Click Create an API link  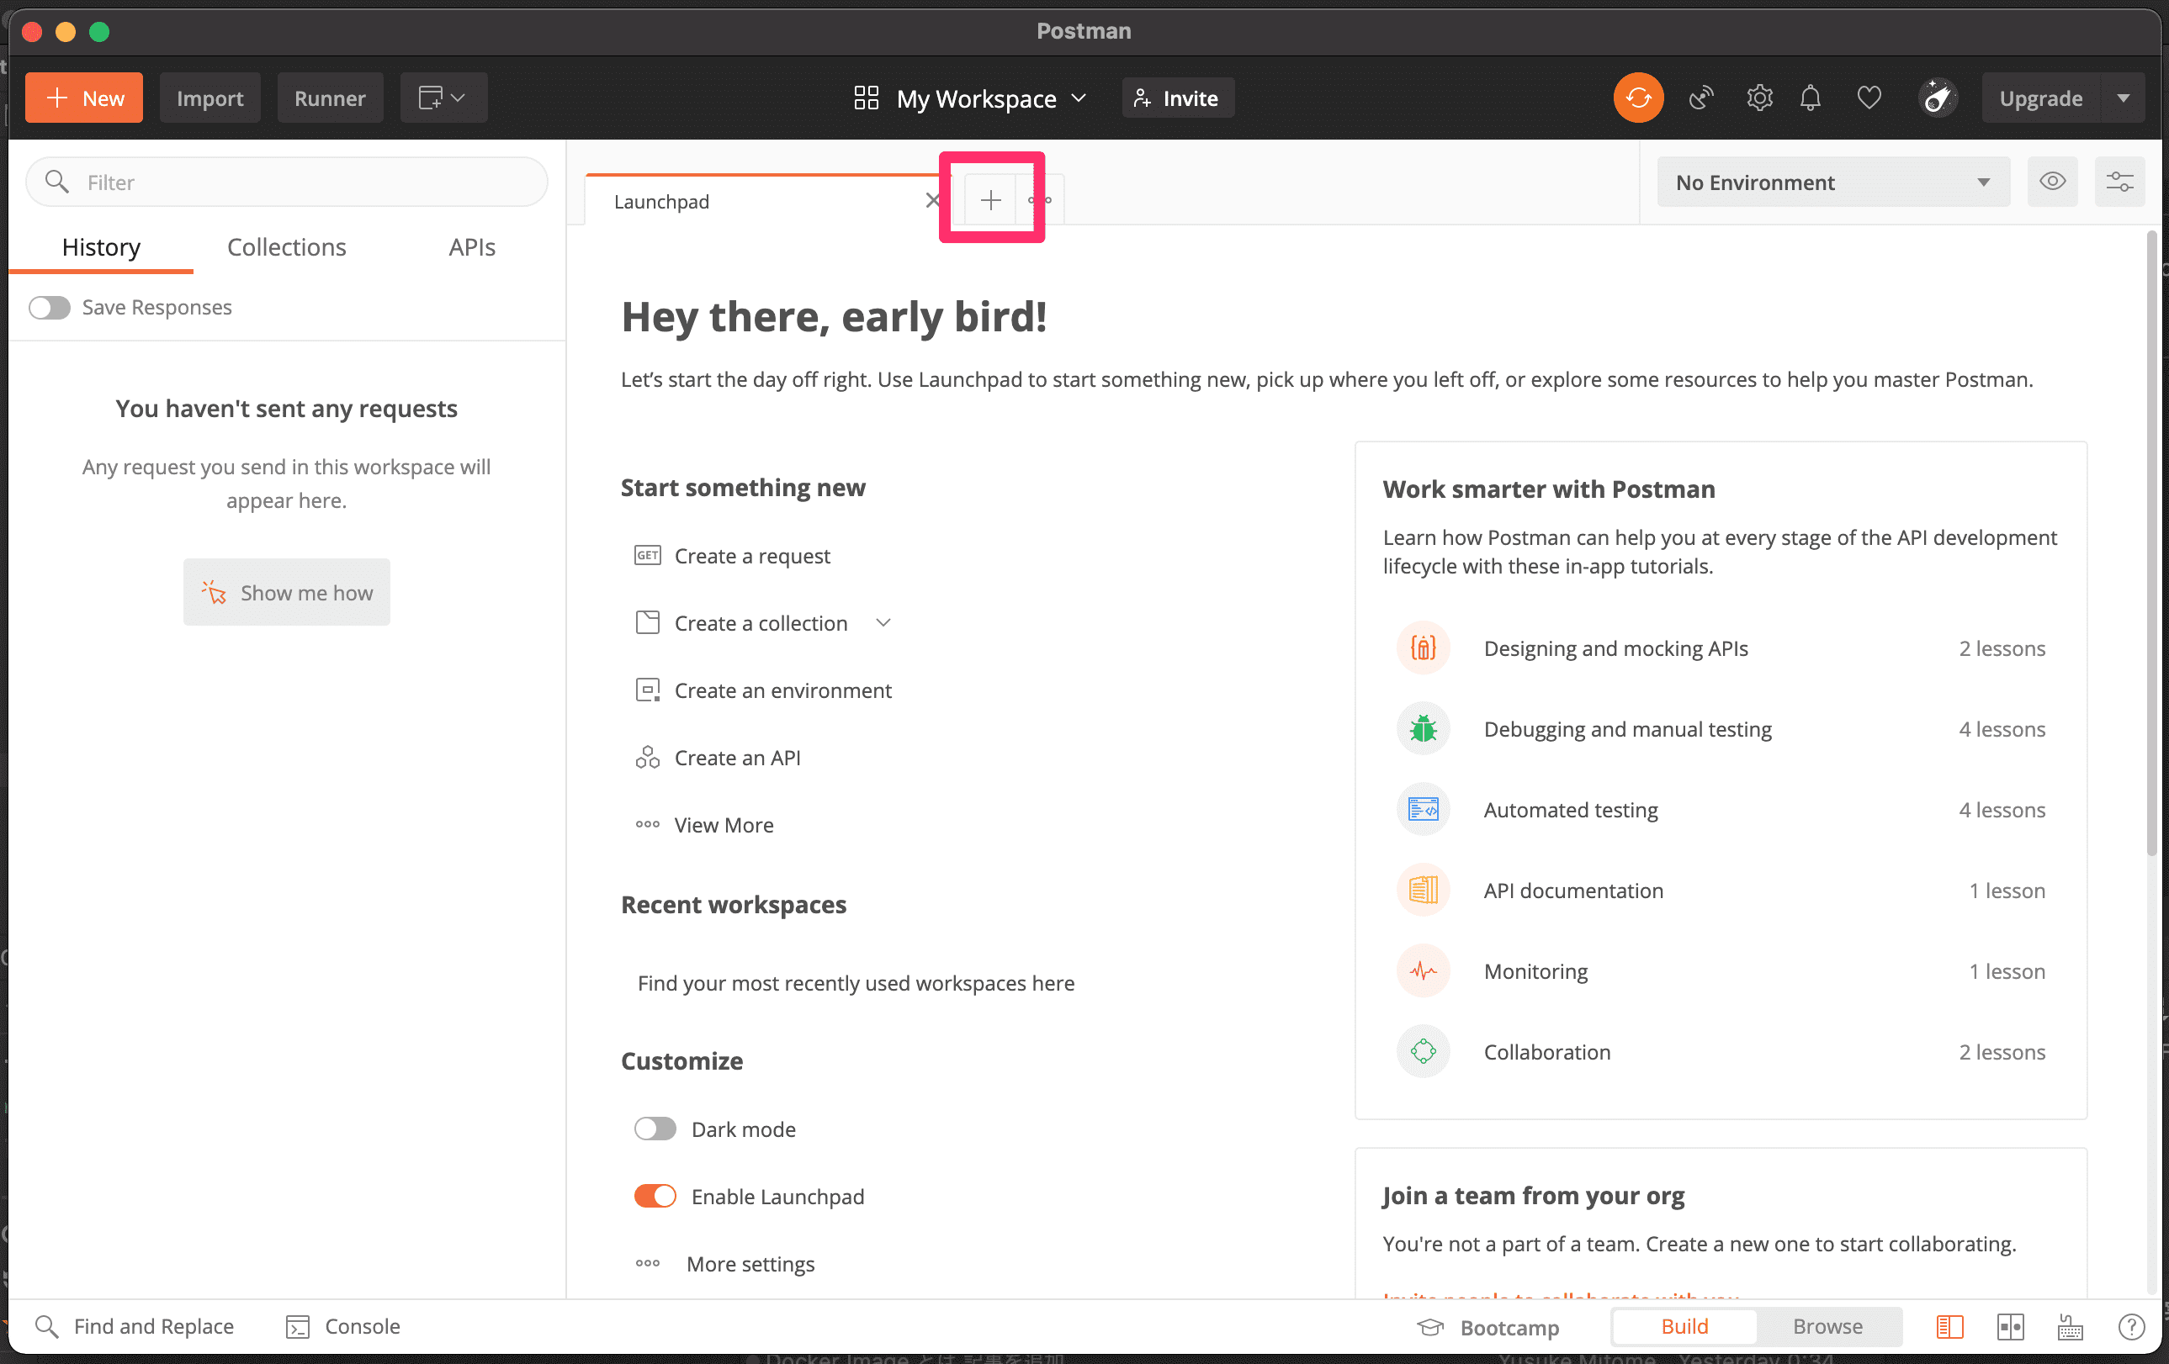tap(738, 757)
